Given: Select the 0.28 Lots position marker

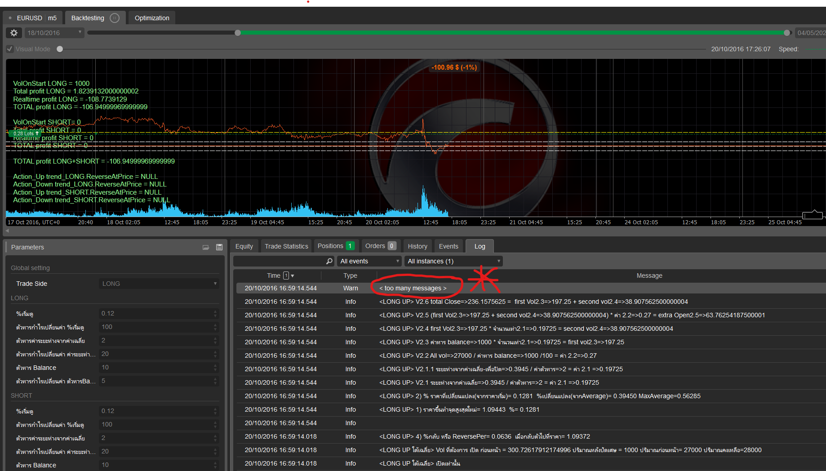Looking at the screenshot, I should coord(25,133).
